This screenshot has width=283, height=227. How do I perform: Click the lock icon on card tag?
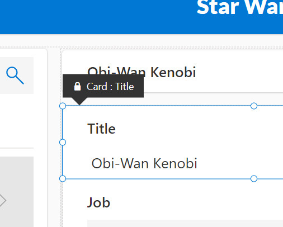click(77, 87)
